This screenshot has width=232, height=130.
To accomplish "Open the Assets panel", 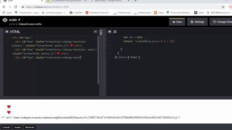I will (x=17, y=127).
